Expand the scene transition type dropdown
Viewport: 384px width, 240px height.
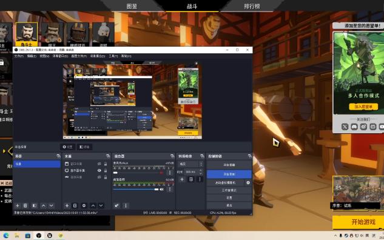pos(190,164)
